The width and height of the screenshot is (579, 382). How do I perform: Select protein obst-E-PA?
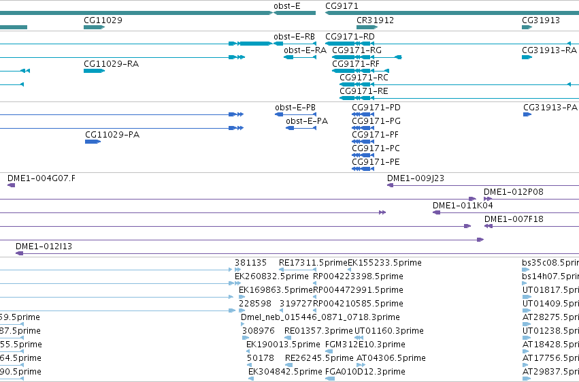tap(301, 128)
